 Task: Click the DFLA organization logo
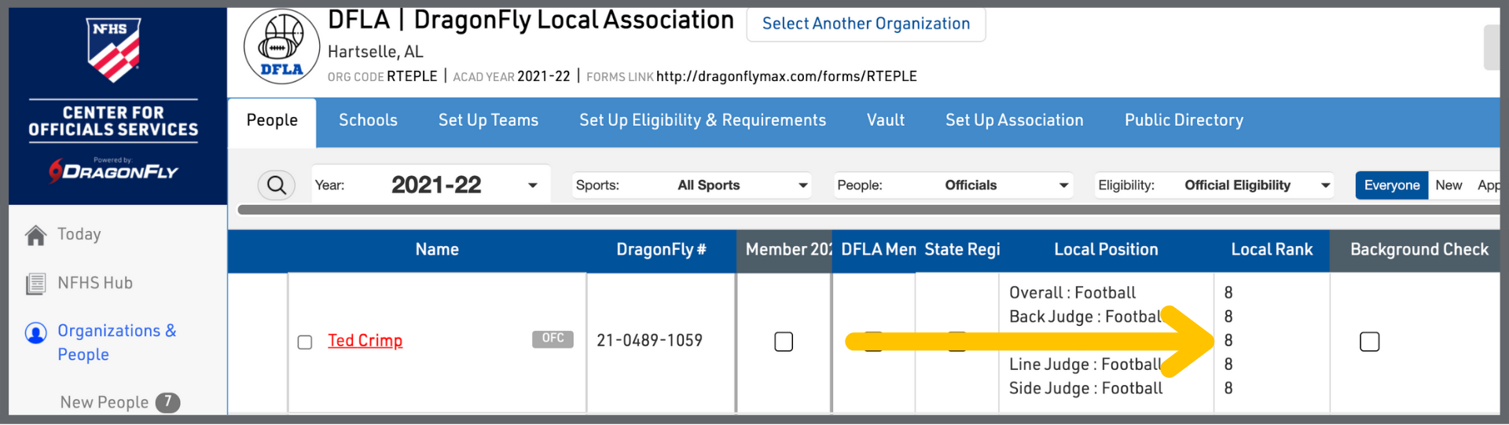(282, 47)
